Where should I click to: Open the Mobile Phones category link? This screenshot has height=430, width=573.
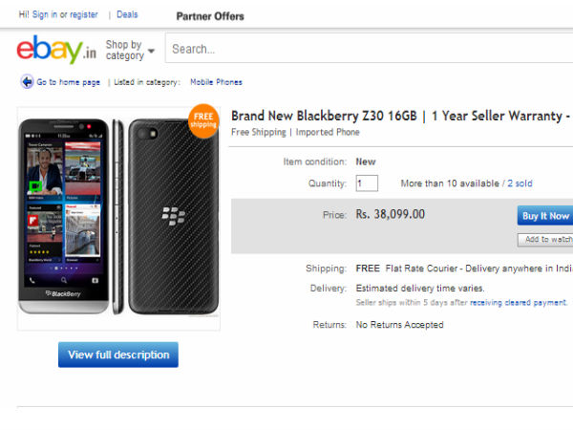[216, 82]
